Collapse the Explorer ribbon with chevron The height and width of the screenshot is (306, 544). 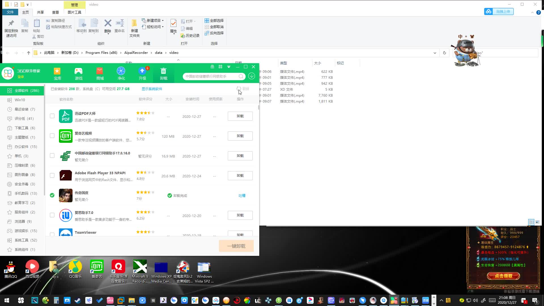(x=532, y=12)
